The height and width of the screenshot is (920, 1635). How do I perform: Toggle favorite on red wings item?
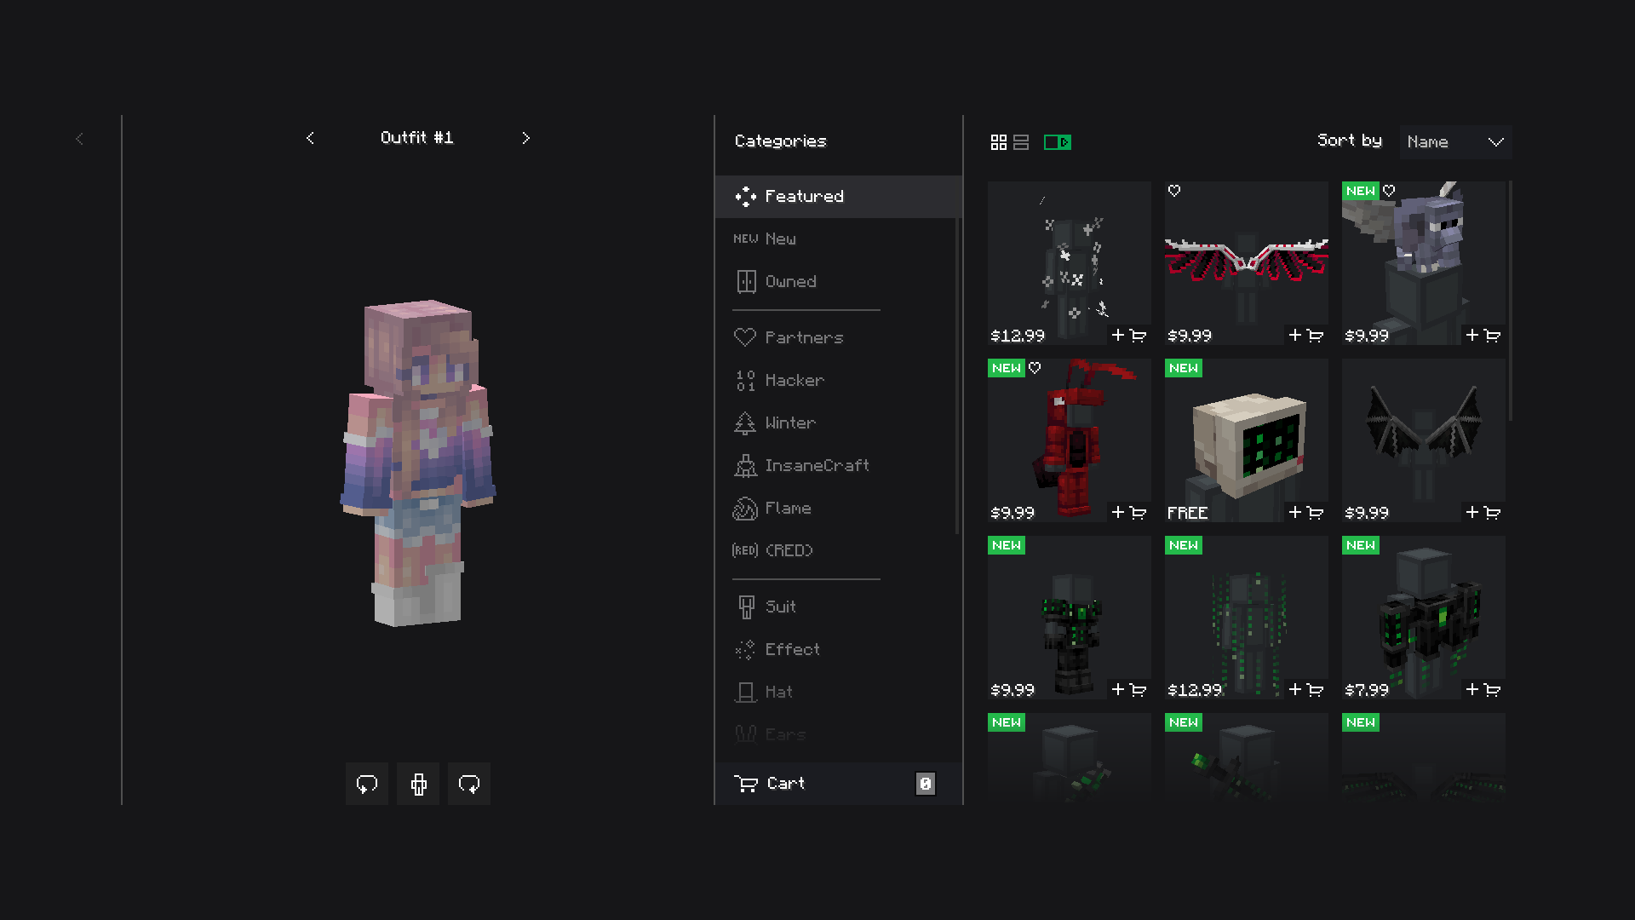coord(1173,190)
